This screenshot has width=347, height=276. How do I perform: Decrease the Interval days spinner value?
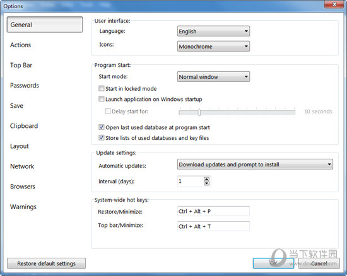point(206,183)
